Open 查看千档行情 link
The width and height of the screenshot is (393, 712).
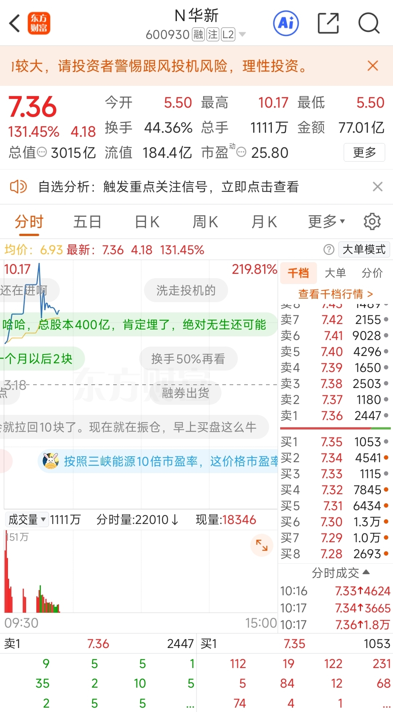tap(335, 294)
